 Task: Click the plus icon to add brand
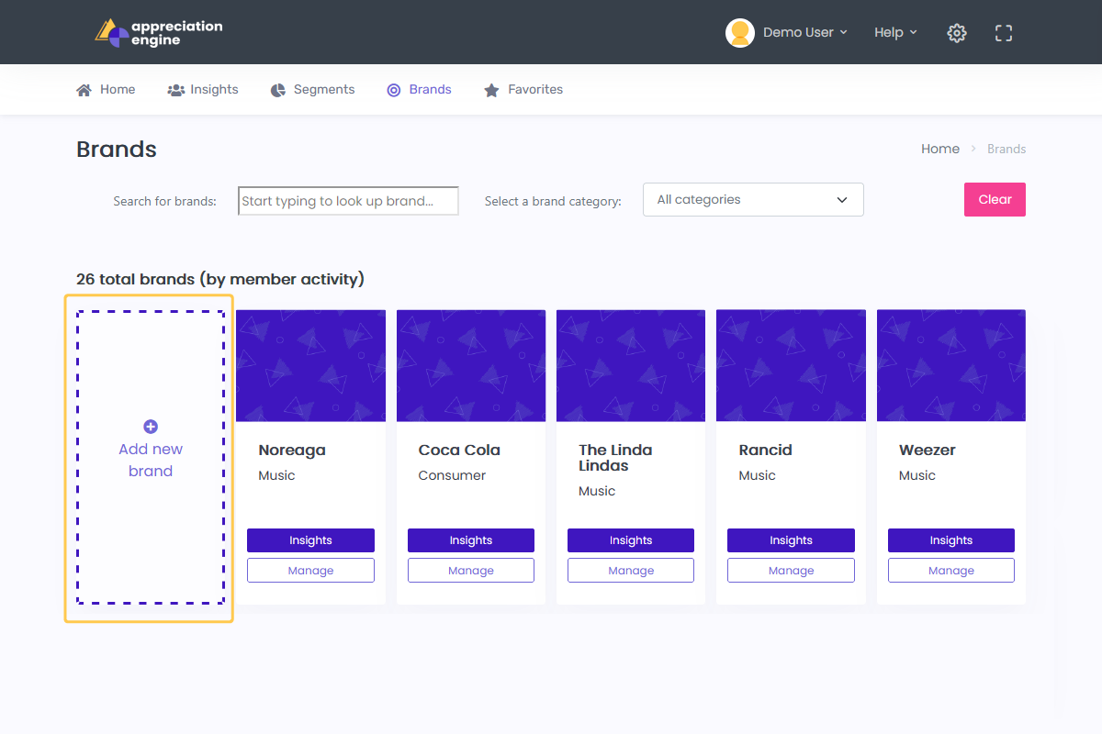point(151,427)
